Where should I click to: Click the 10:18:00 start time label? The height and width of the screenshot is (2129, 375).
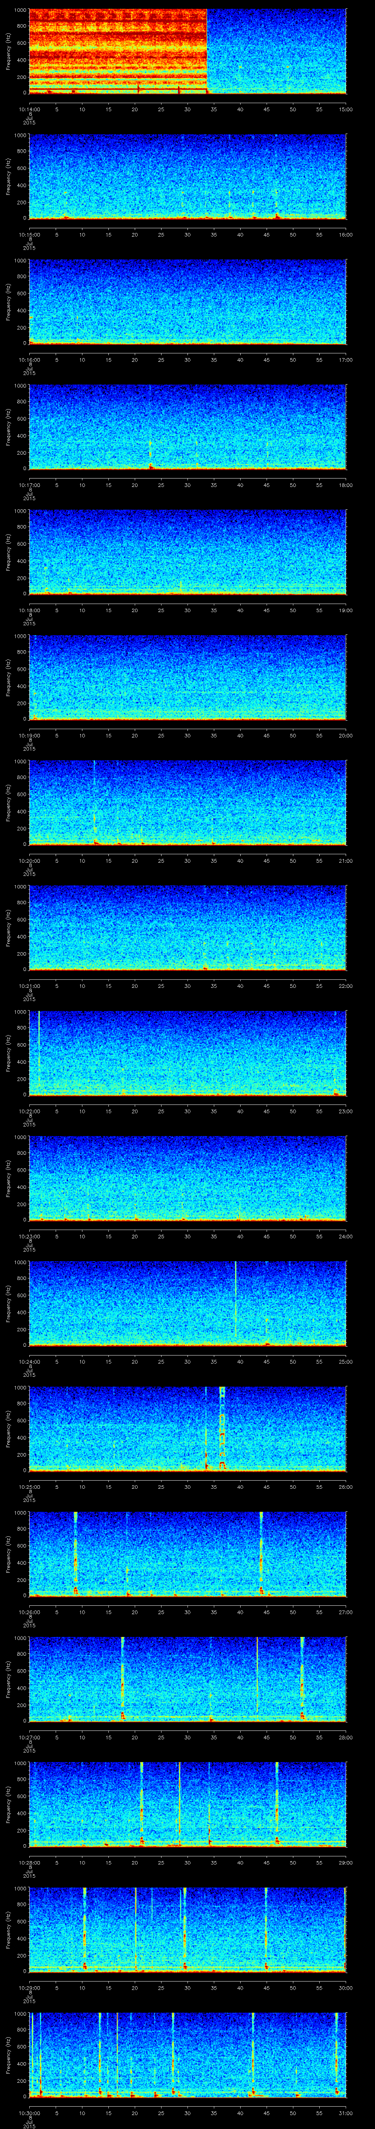tap(29, 610)
